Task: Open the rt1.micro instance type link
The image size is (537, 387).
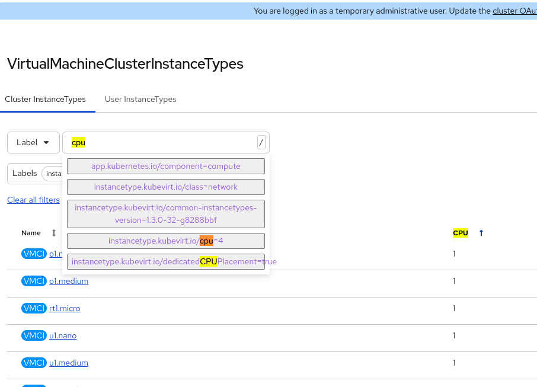Action: coord(65,308)
